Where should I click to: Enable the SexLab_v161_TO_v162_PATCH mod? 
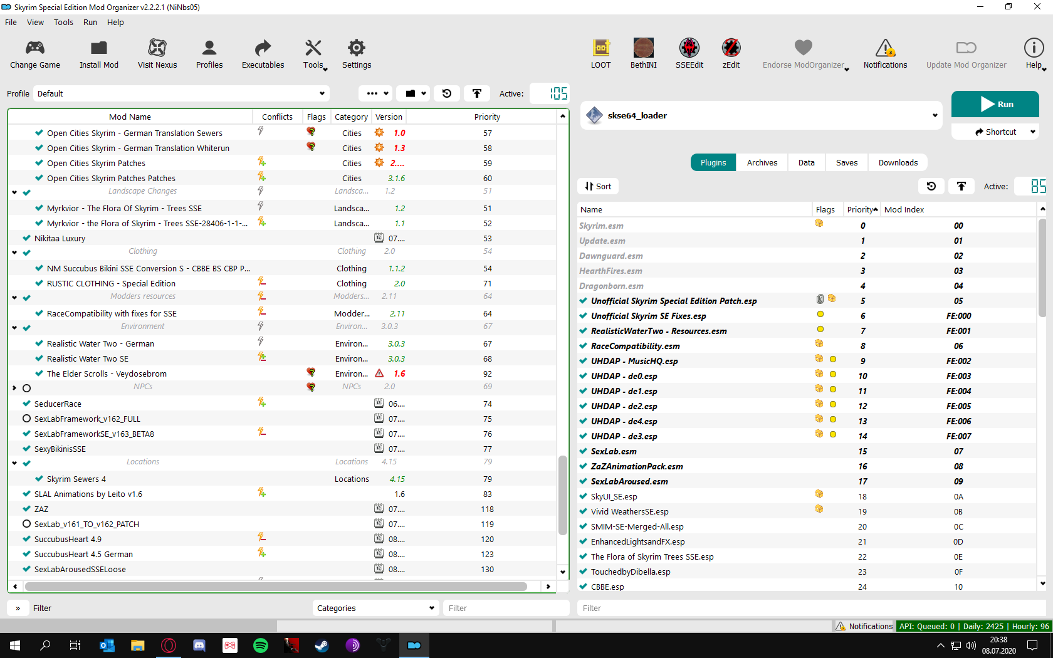[x=26, y=524]
